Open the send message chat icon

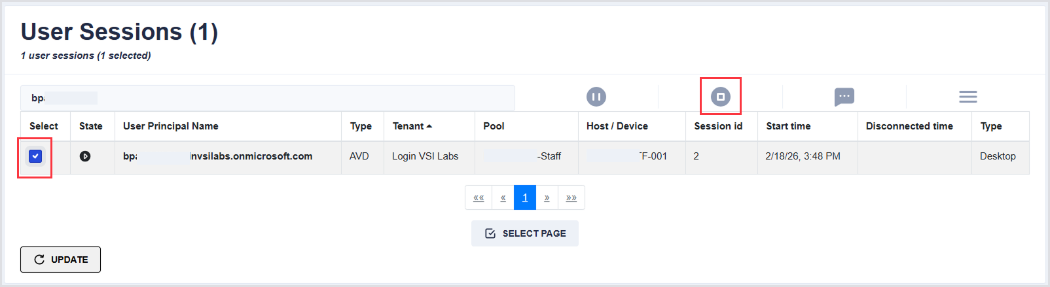(844, 97)
